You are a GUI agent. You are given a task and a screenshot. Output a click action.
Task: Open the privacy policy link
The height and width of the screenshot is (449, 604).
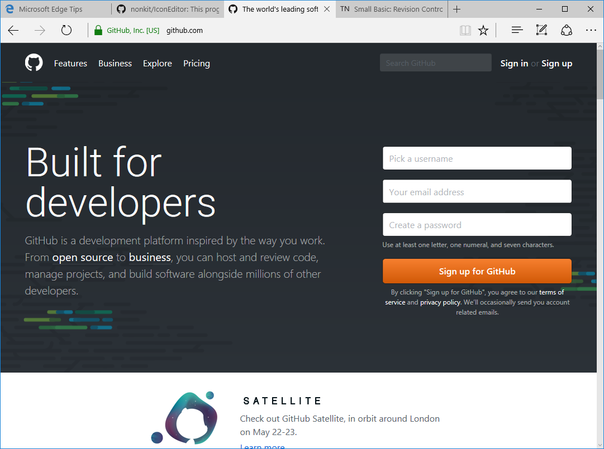(440, 302)
